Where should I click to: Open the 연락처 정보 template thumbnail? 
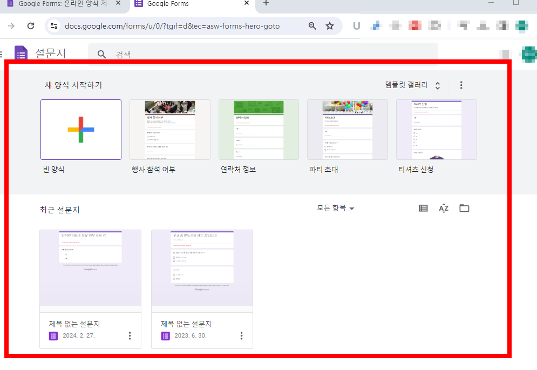(x=258, y=130)
